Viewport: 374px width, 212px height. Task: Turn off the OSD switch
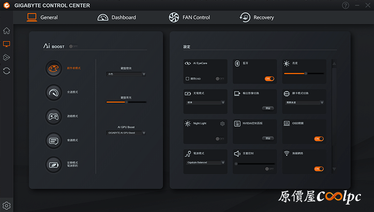coord(319,139)
